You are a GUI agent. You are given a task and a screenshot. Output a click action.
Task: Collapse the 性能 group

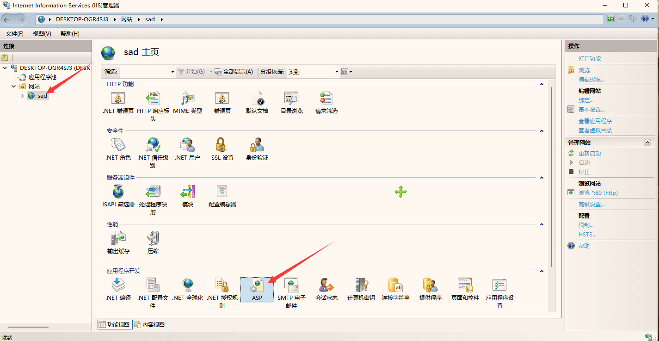coord(542,224)
